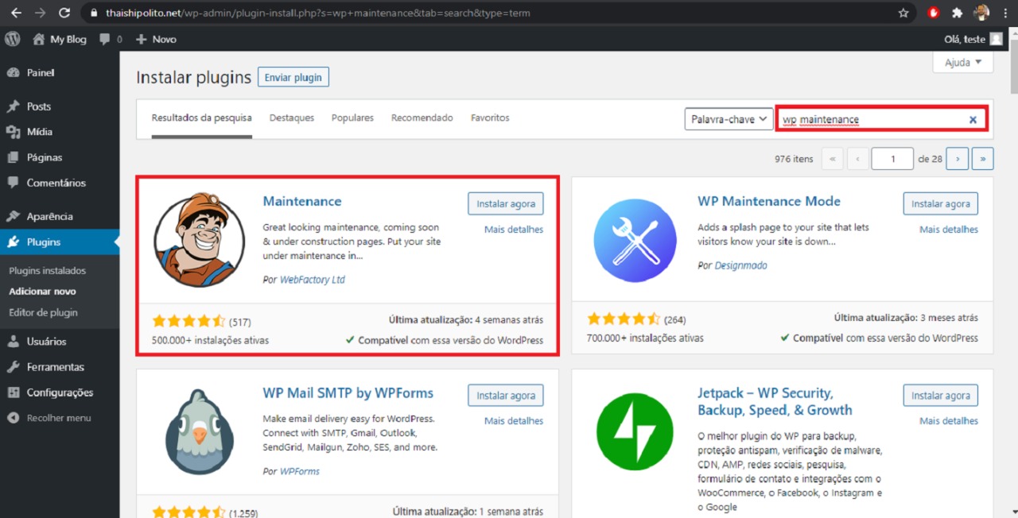1018x518 pixels.
Task: Open the comments bubble in admin bar
Action: (111, 39)
